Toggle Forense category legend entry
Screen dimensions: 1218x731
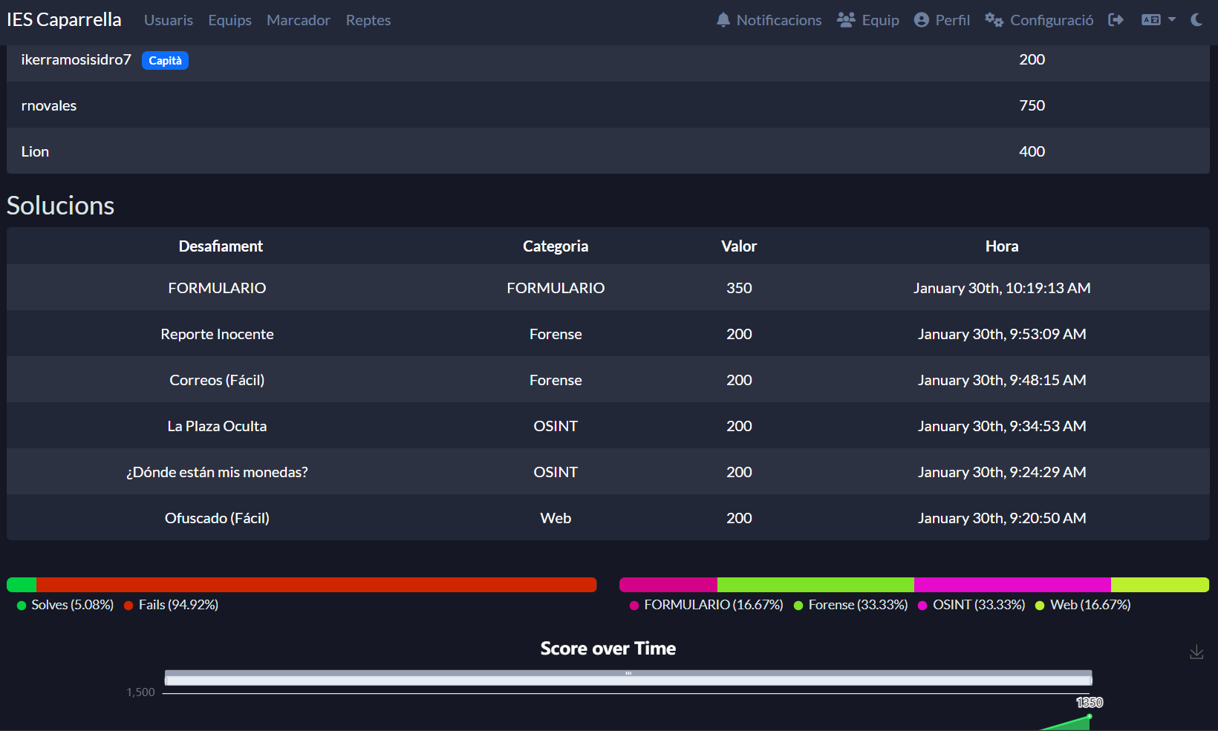[x=851, y=605]
